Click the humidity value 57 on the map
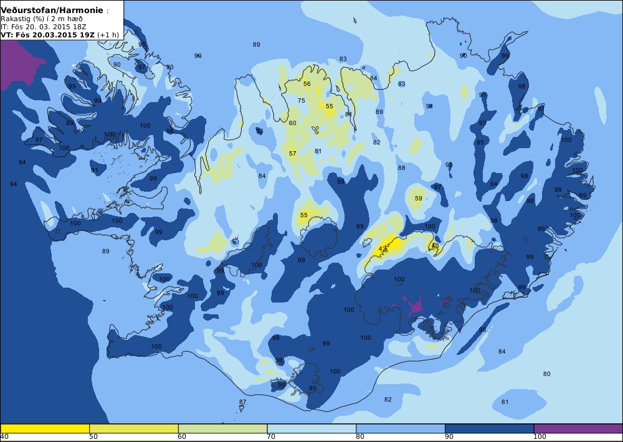The width and height of the screenshot is (623, 442). [x=293, y=153]
